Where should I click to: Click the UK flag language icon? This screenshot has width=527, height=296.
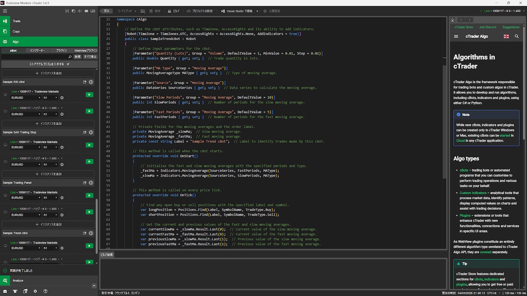pyautogui.click(x=506, y=37)
